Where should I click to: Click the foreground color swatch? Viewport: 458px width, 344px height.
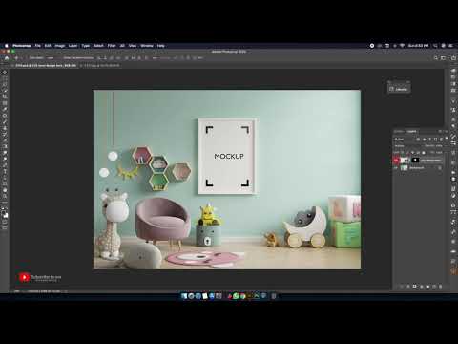click(x=4, y=212)
